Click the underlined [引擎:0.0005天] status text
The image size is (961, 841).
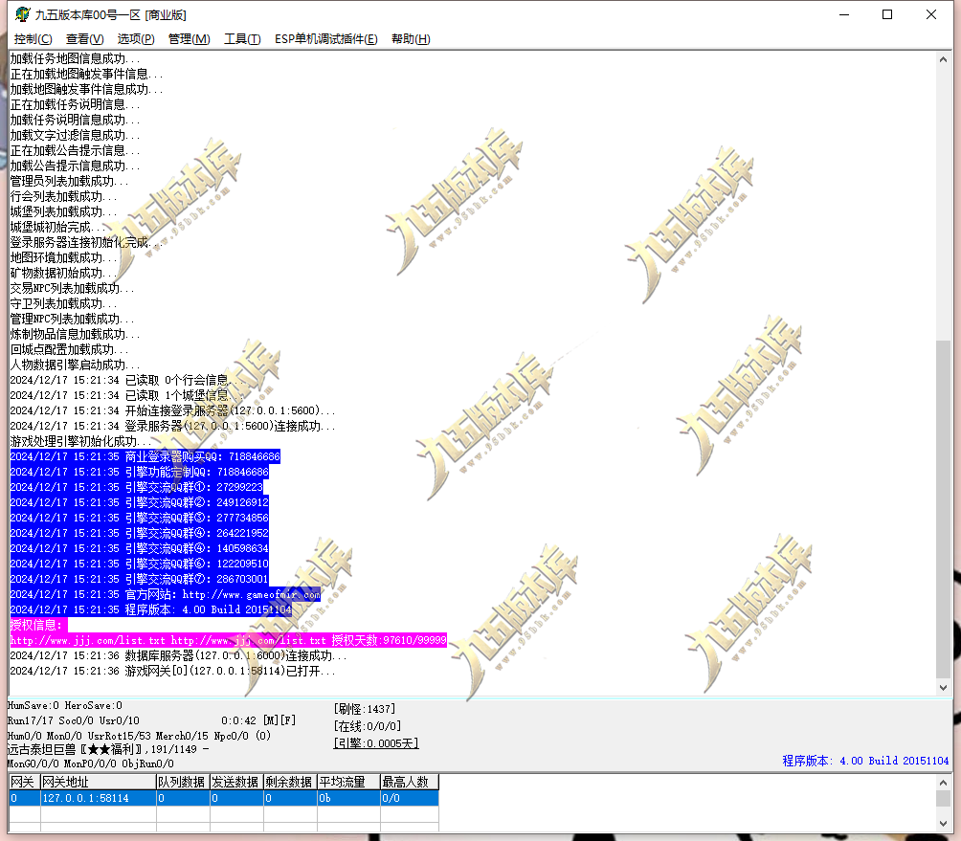[x=376, y=743]
